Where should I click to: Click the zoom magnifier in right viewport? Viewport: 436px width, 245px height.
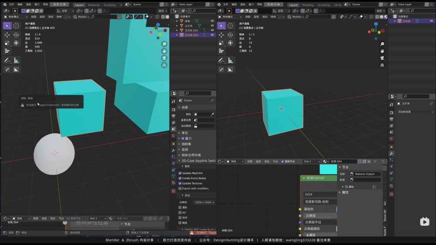click(382, 44)
